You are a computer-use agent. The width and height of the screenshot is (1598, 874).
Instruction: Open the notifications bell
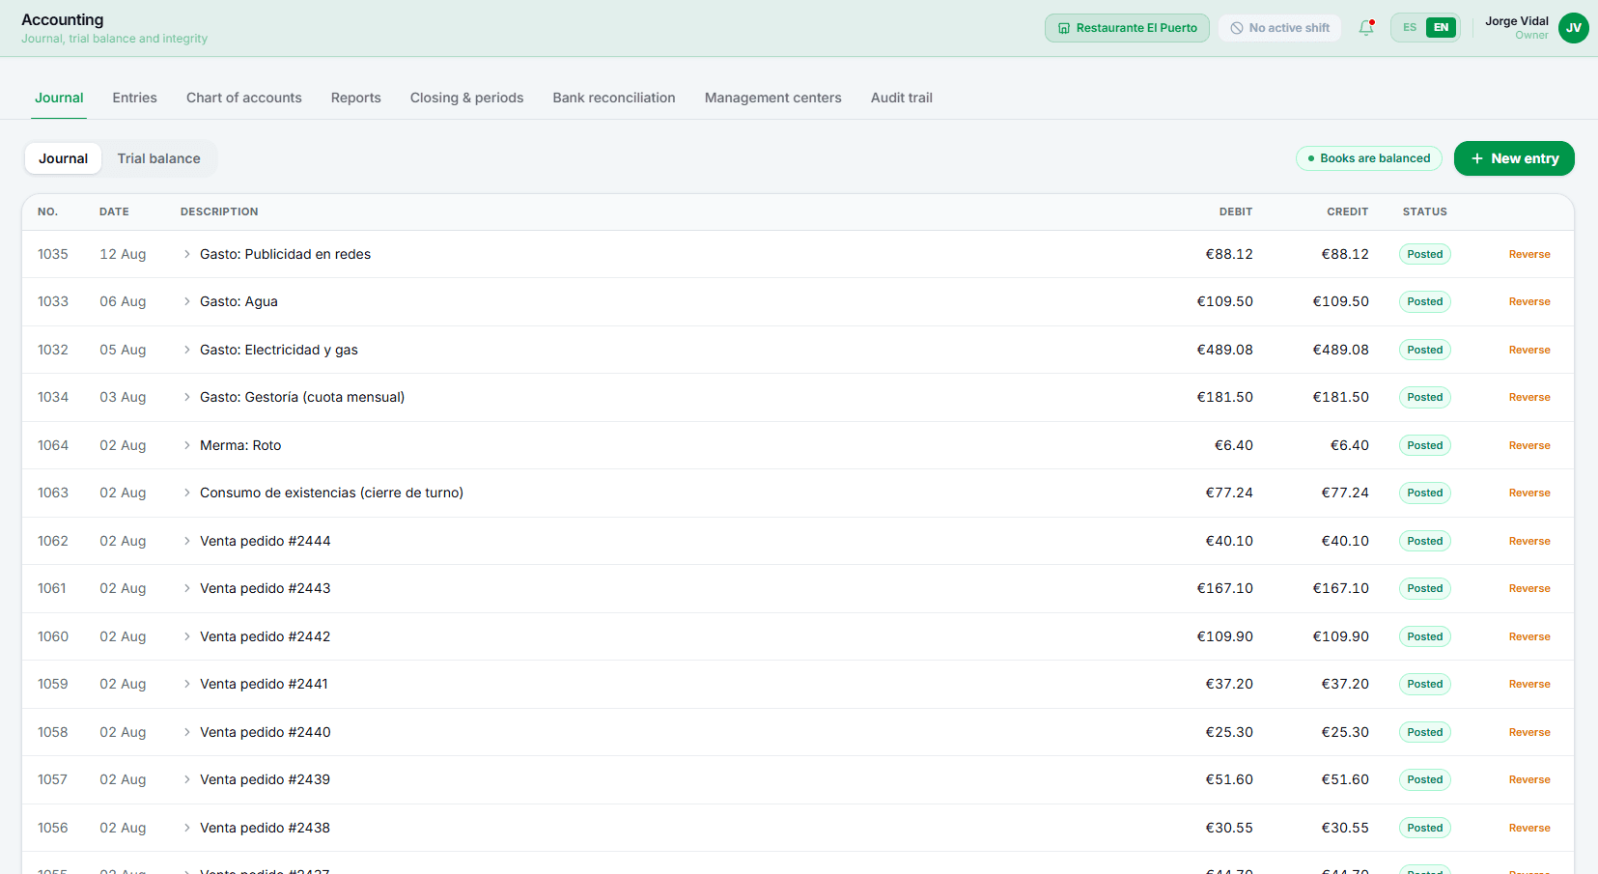[1366, 28]
